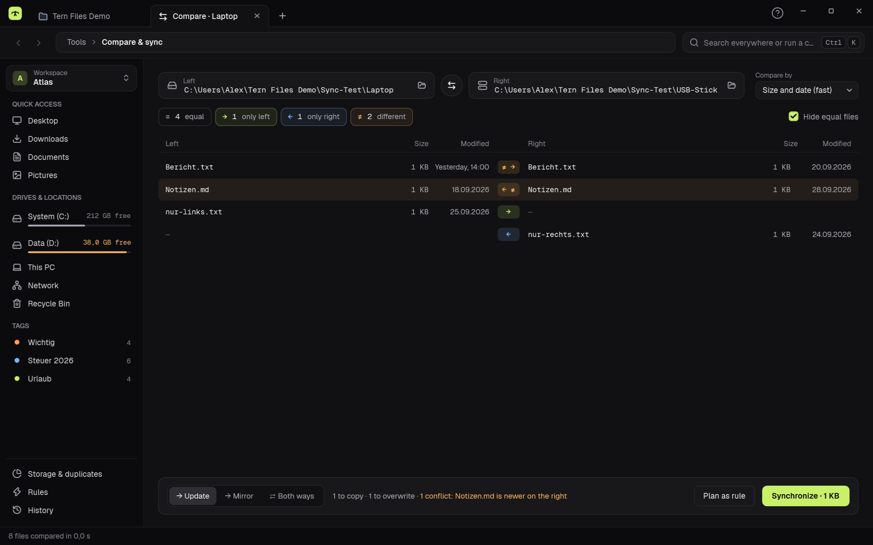Go back with the left arrow
873x545 pixels.
[x=18, y=42]
